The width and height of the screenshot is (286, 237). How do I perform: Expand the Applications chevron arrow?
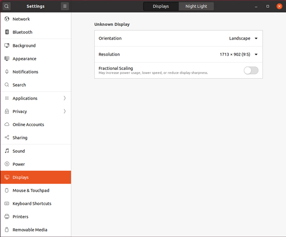point(65,98)
